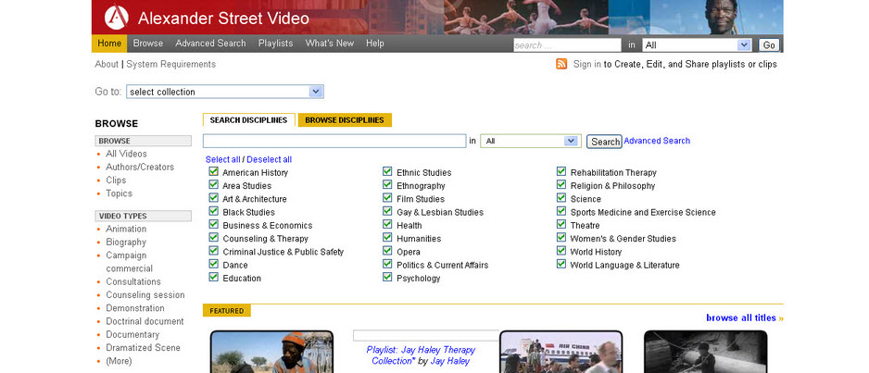The image size is (869, 373).
Task: Open the 'select collection' Go to dropdown
Action: (225, 92)
